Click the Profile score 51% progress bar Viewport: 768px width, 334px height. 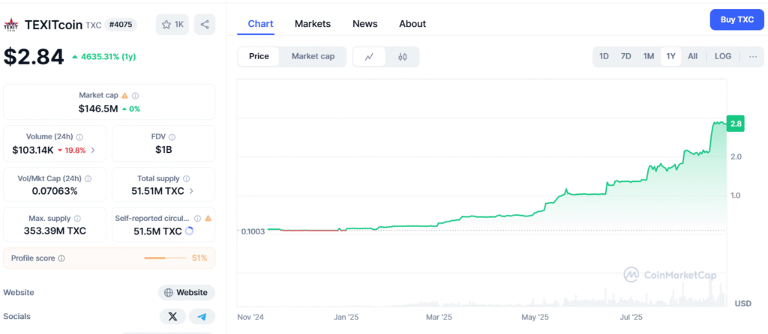166,258
